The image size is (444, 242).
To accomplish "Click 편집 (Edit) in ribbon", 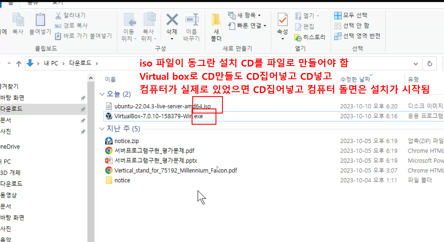I will 305,26.
